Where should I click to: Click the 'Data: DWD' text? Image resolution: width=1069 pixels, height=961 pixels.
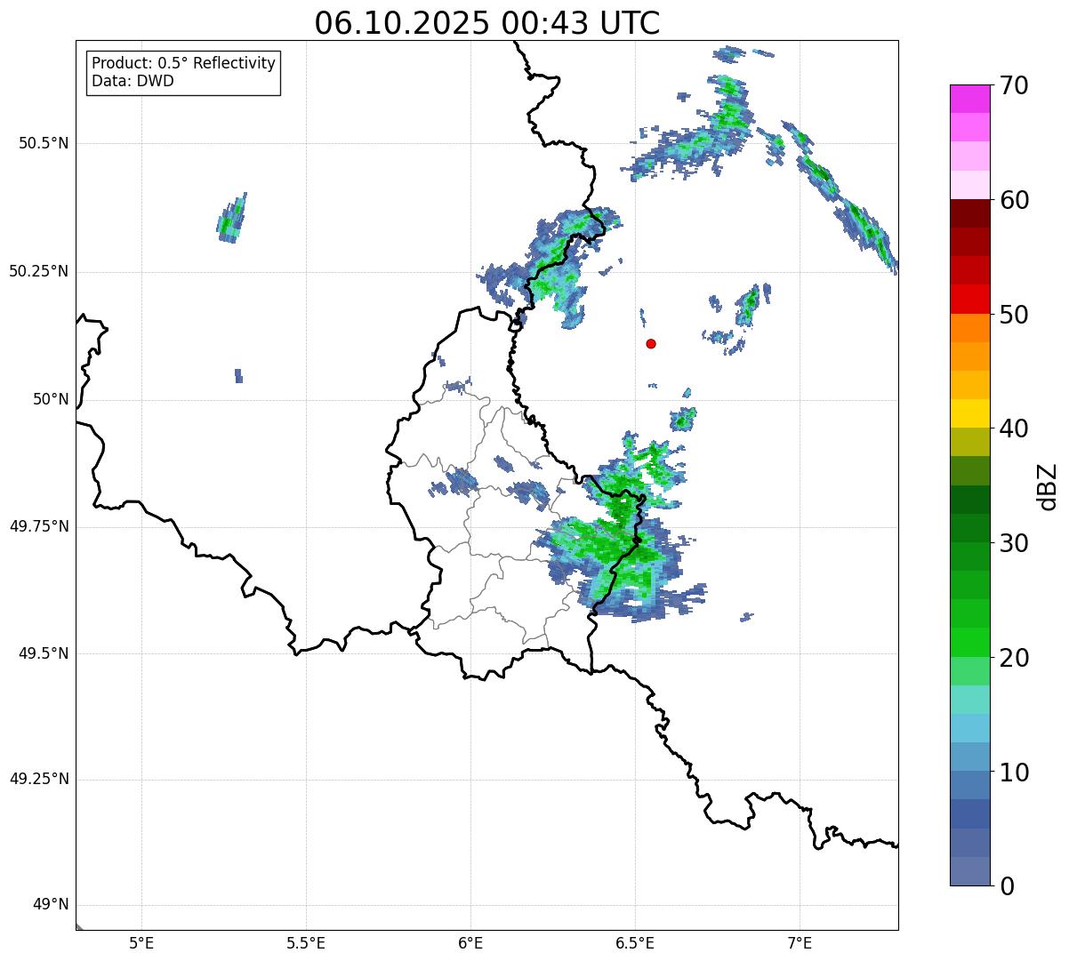click(x=133, y=81)
